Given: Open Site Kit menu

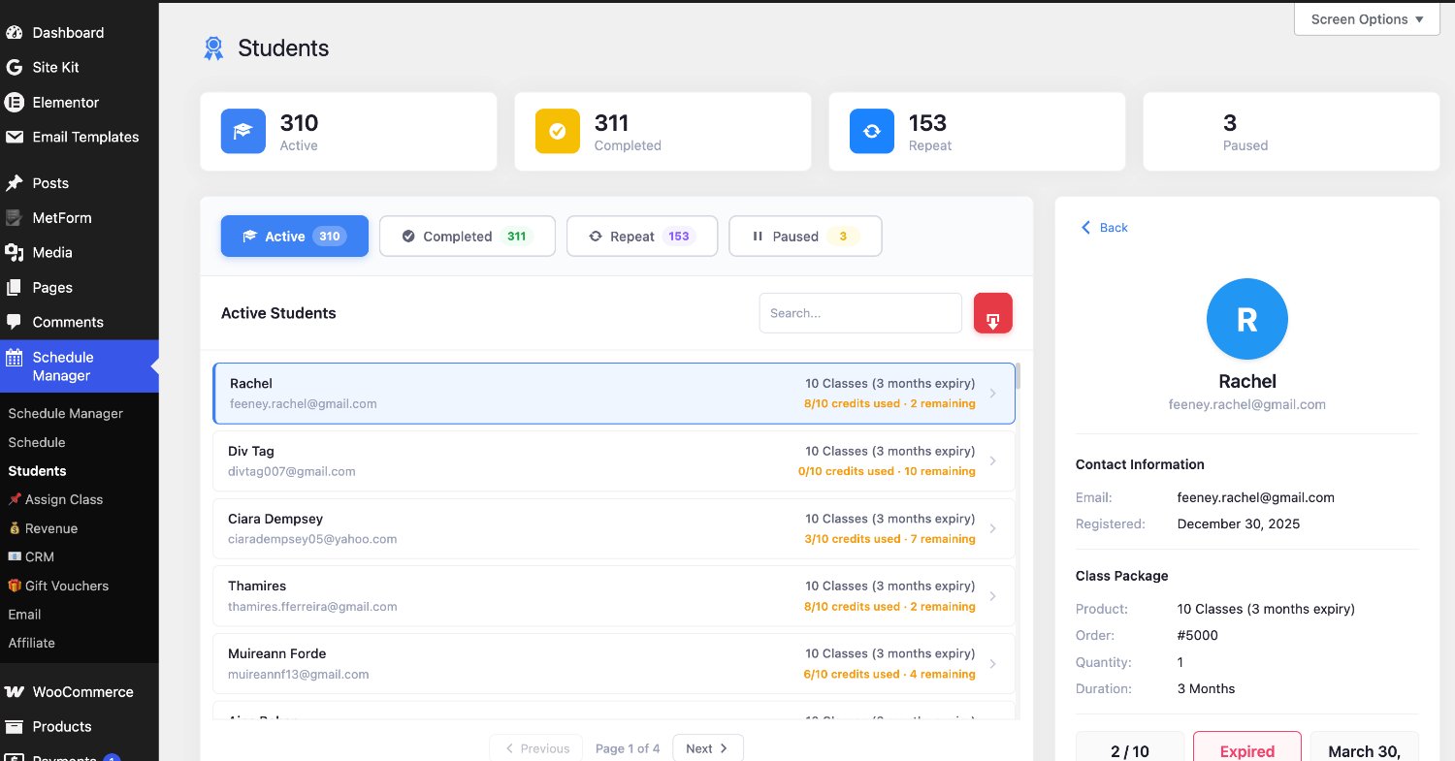Looking at the screenshot, I should coord(80,67).
